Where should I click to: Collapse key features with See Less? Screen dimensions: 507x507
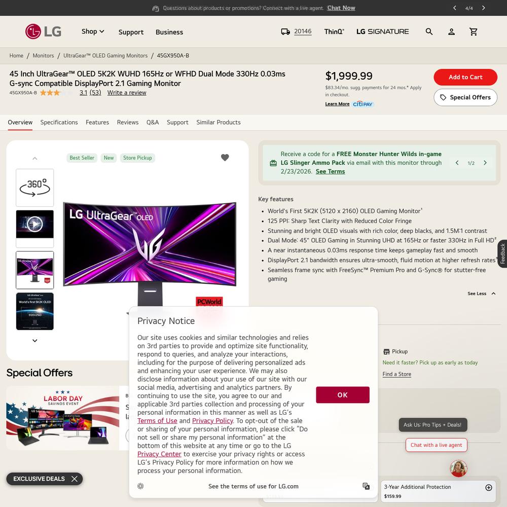(482, 294)
